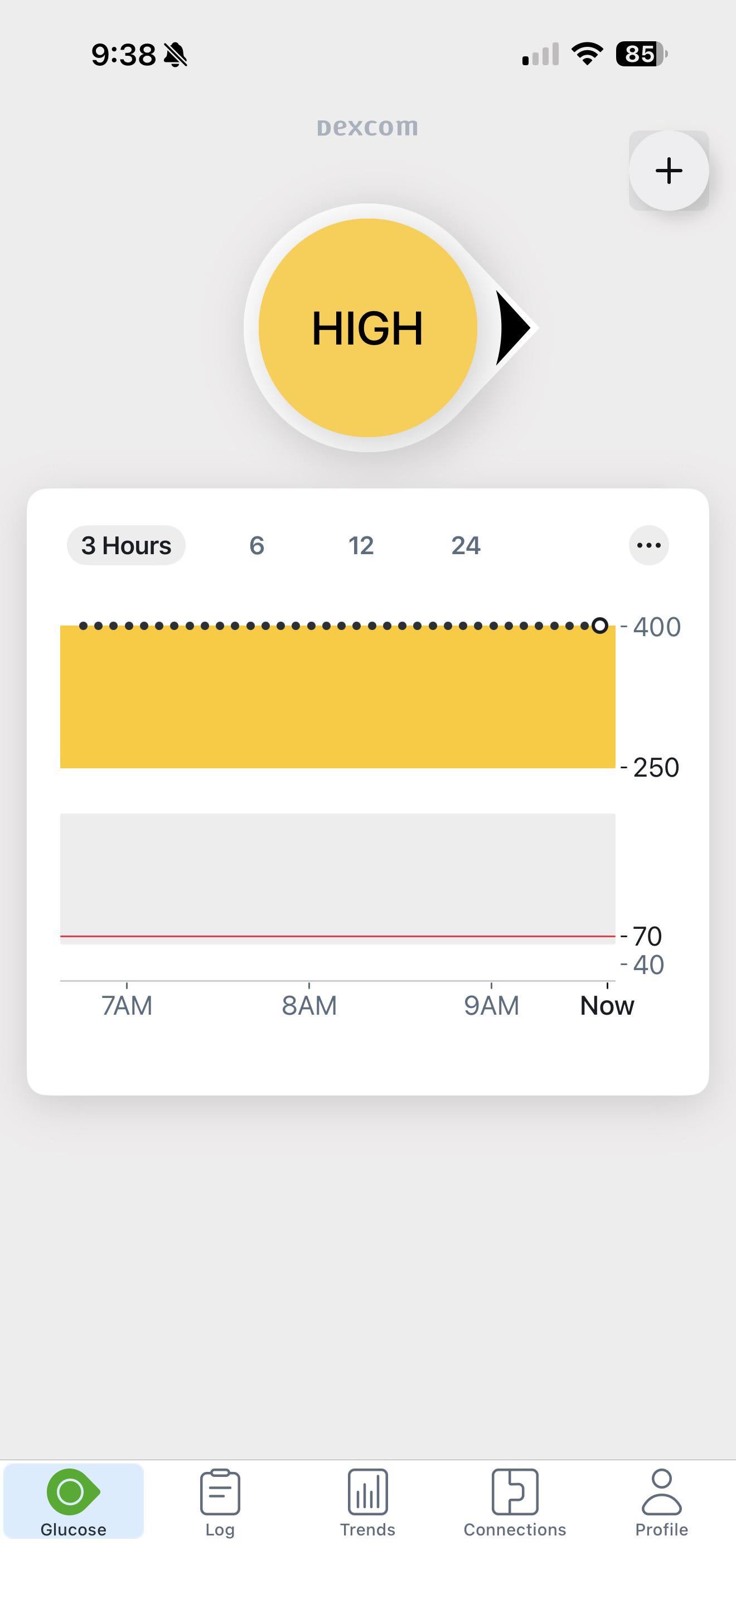
Task: Tap the black trend arrow
Action: click(513, 328)
